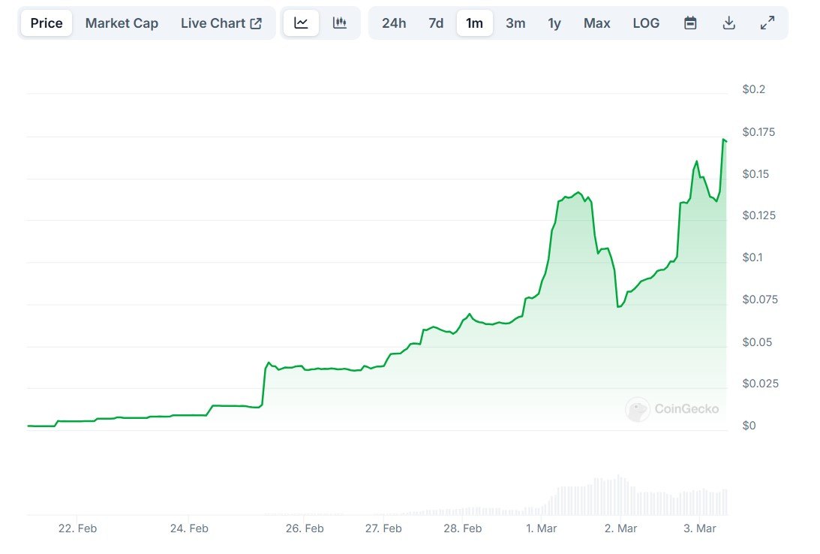The image size is (820, 554).
Task: Switch to line chart view
Action: 302,23
